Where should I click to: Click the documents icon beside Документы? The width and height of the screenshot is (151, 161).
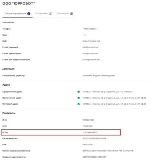[71, 14]
